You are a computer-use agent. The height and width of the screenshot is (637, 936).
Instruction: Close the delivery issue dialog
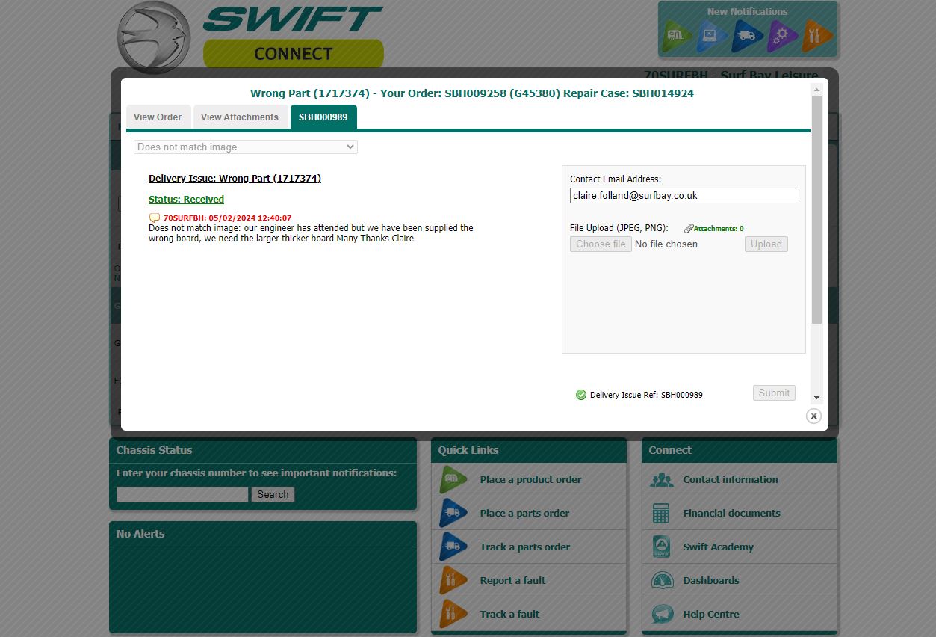813,416
